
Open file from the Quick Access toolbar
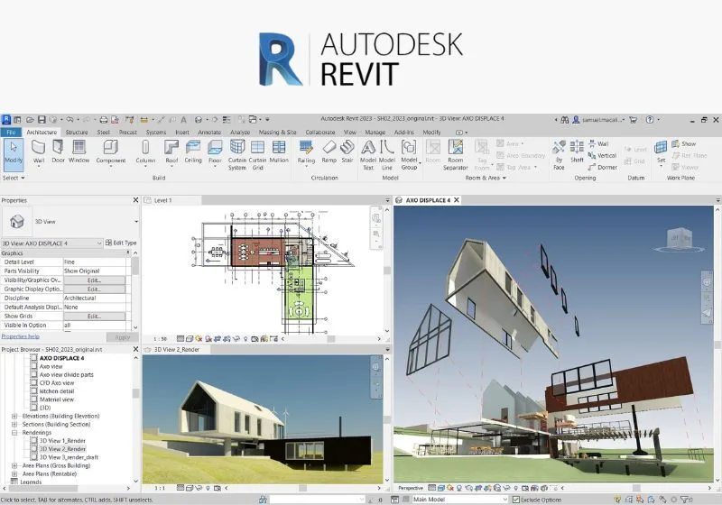pyautogui.click(x=30, y=120)
